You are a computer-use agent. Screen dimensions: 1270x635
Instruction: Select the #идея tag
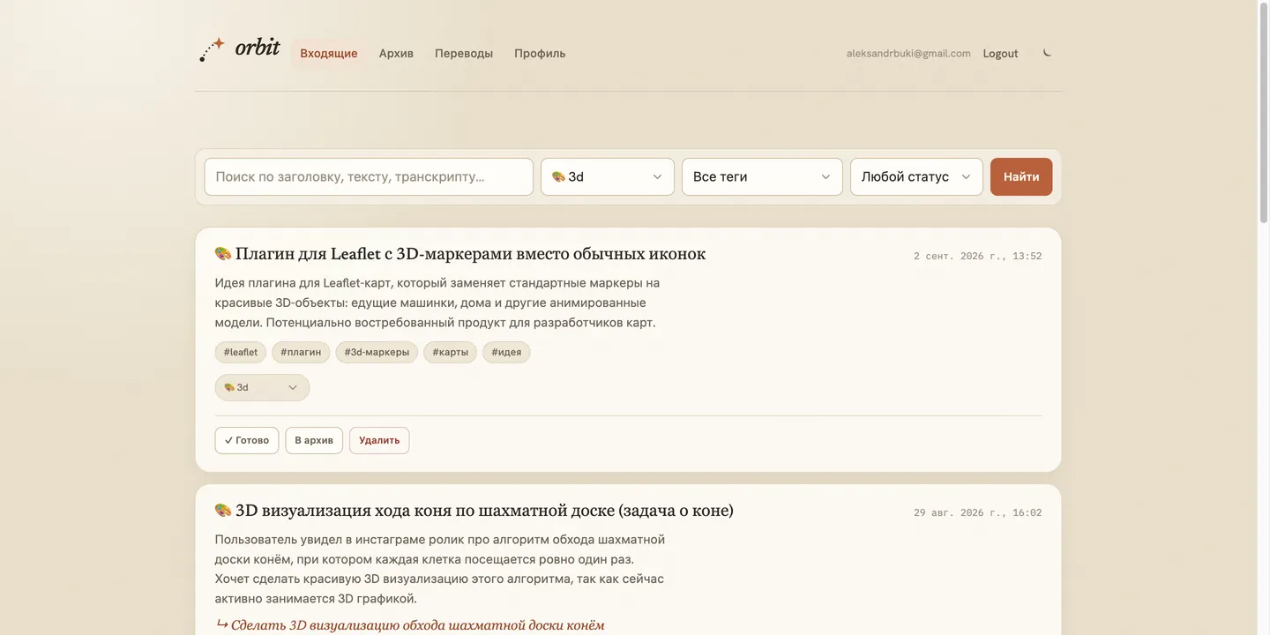click(x=506, y=352)
